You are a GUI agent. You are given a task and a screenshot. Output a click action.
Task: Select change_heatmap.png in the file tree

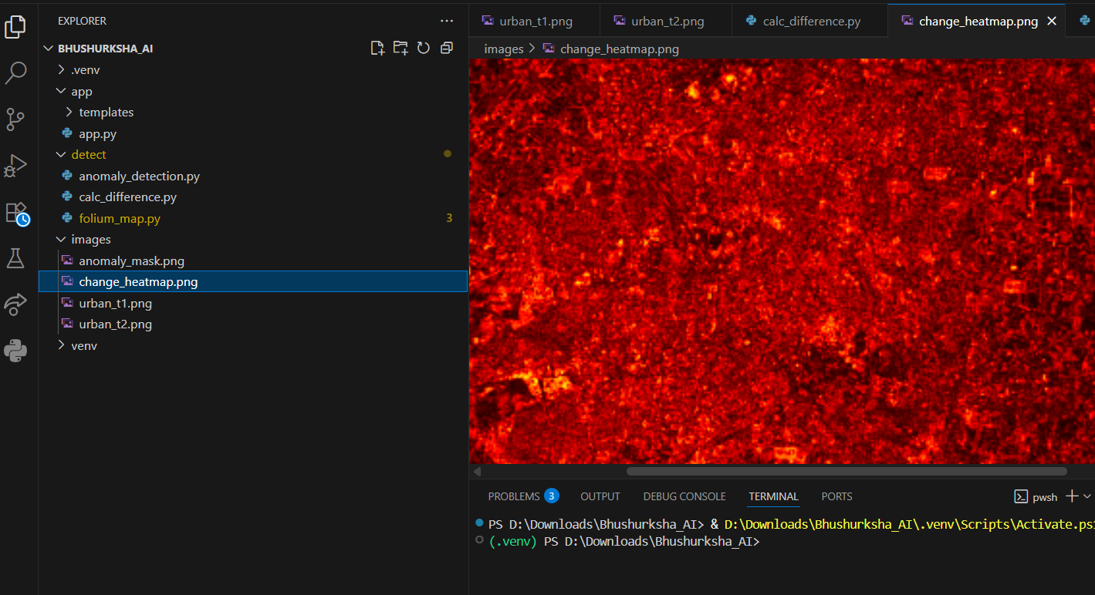pos(253,282)
